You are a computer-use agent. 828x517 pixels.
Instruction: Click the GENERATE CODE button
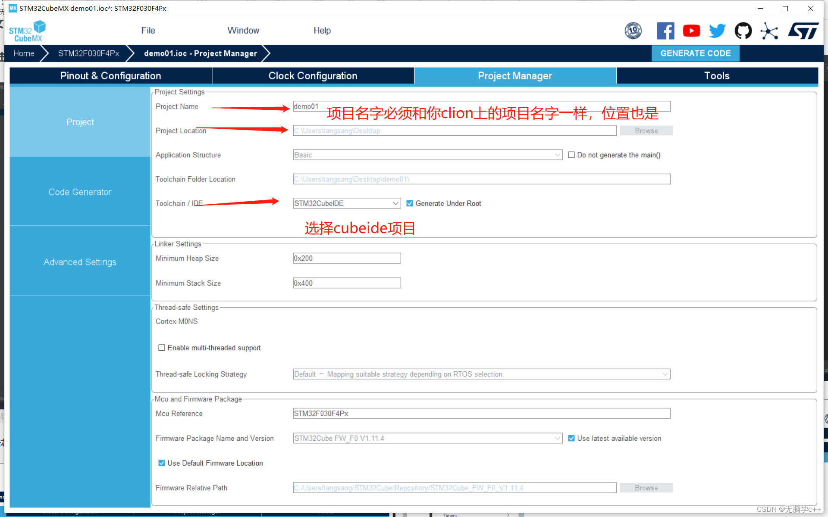tap(695, 53)
